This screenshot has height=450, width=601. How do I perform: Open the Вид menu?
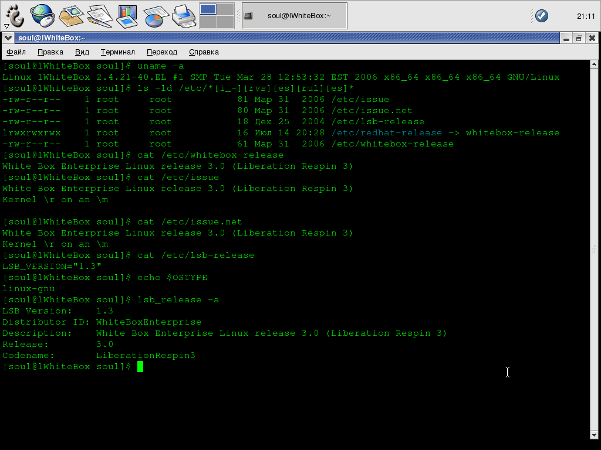(82, 52)
